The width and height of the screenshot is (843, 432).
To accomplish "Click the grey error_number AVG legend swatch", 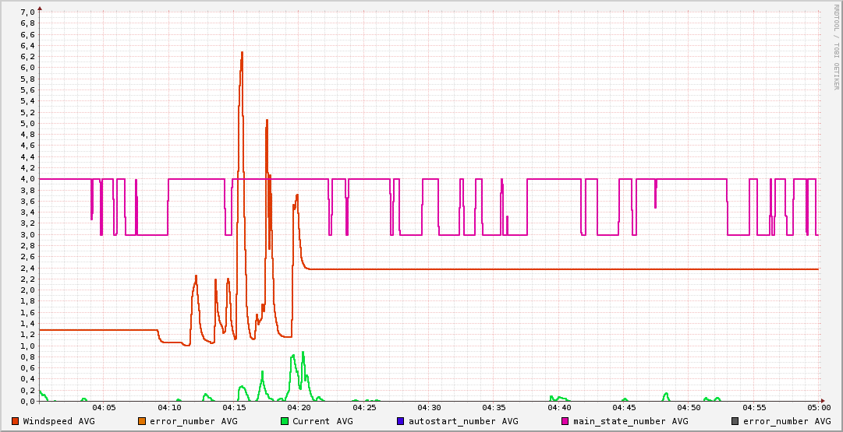I will (735, 421).
